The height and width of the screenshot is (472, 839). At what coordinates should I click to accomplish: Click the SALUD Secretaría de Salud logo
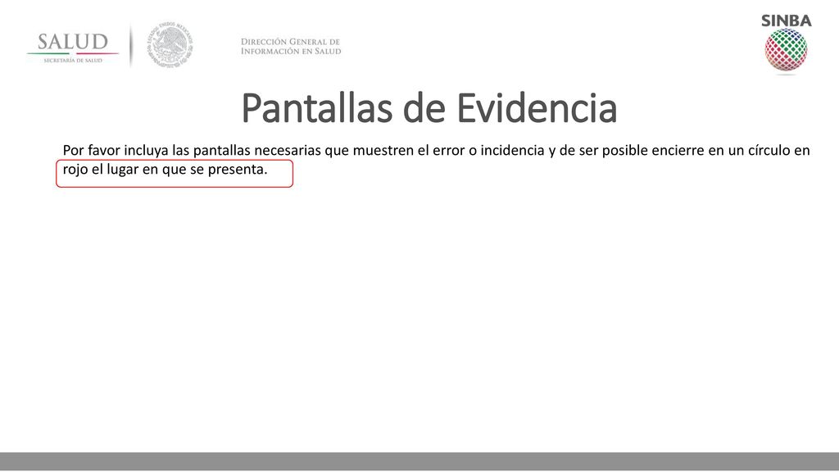[x=73, y=48]
